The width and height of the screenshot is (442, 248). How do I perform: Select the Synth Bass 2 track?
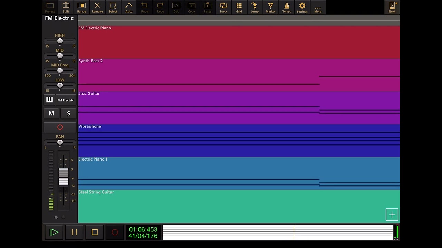point(239,75)
